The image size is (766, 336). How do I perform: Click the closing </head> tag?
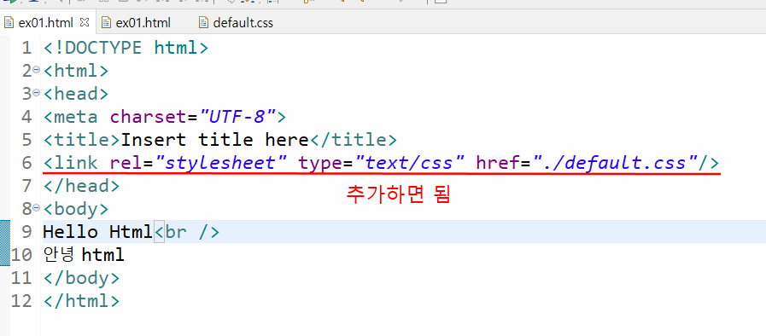pos(82,185)
